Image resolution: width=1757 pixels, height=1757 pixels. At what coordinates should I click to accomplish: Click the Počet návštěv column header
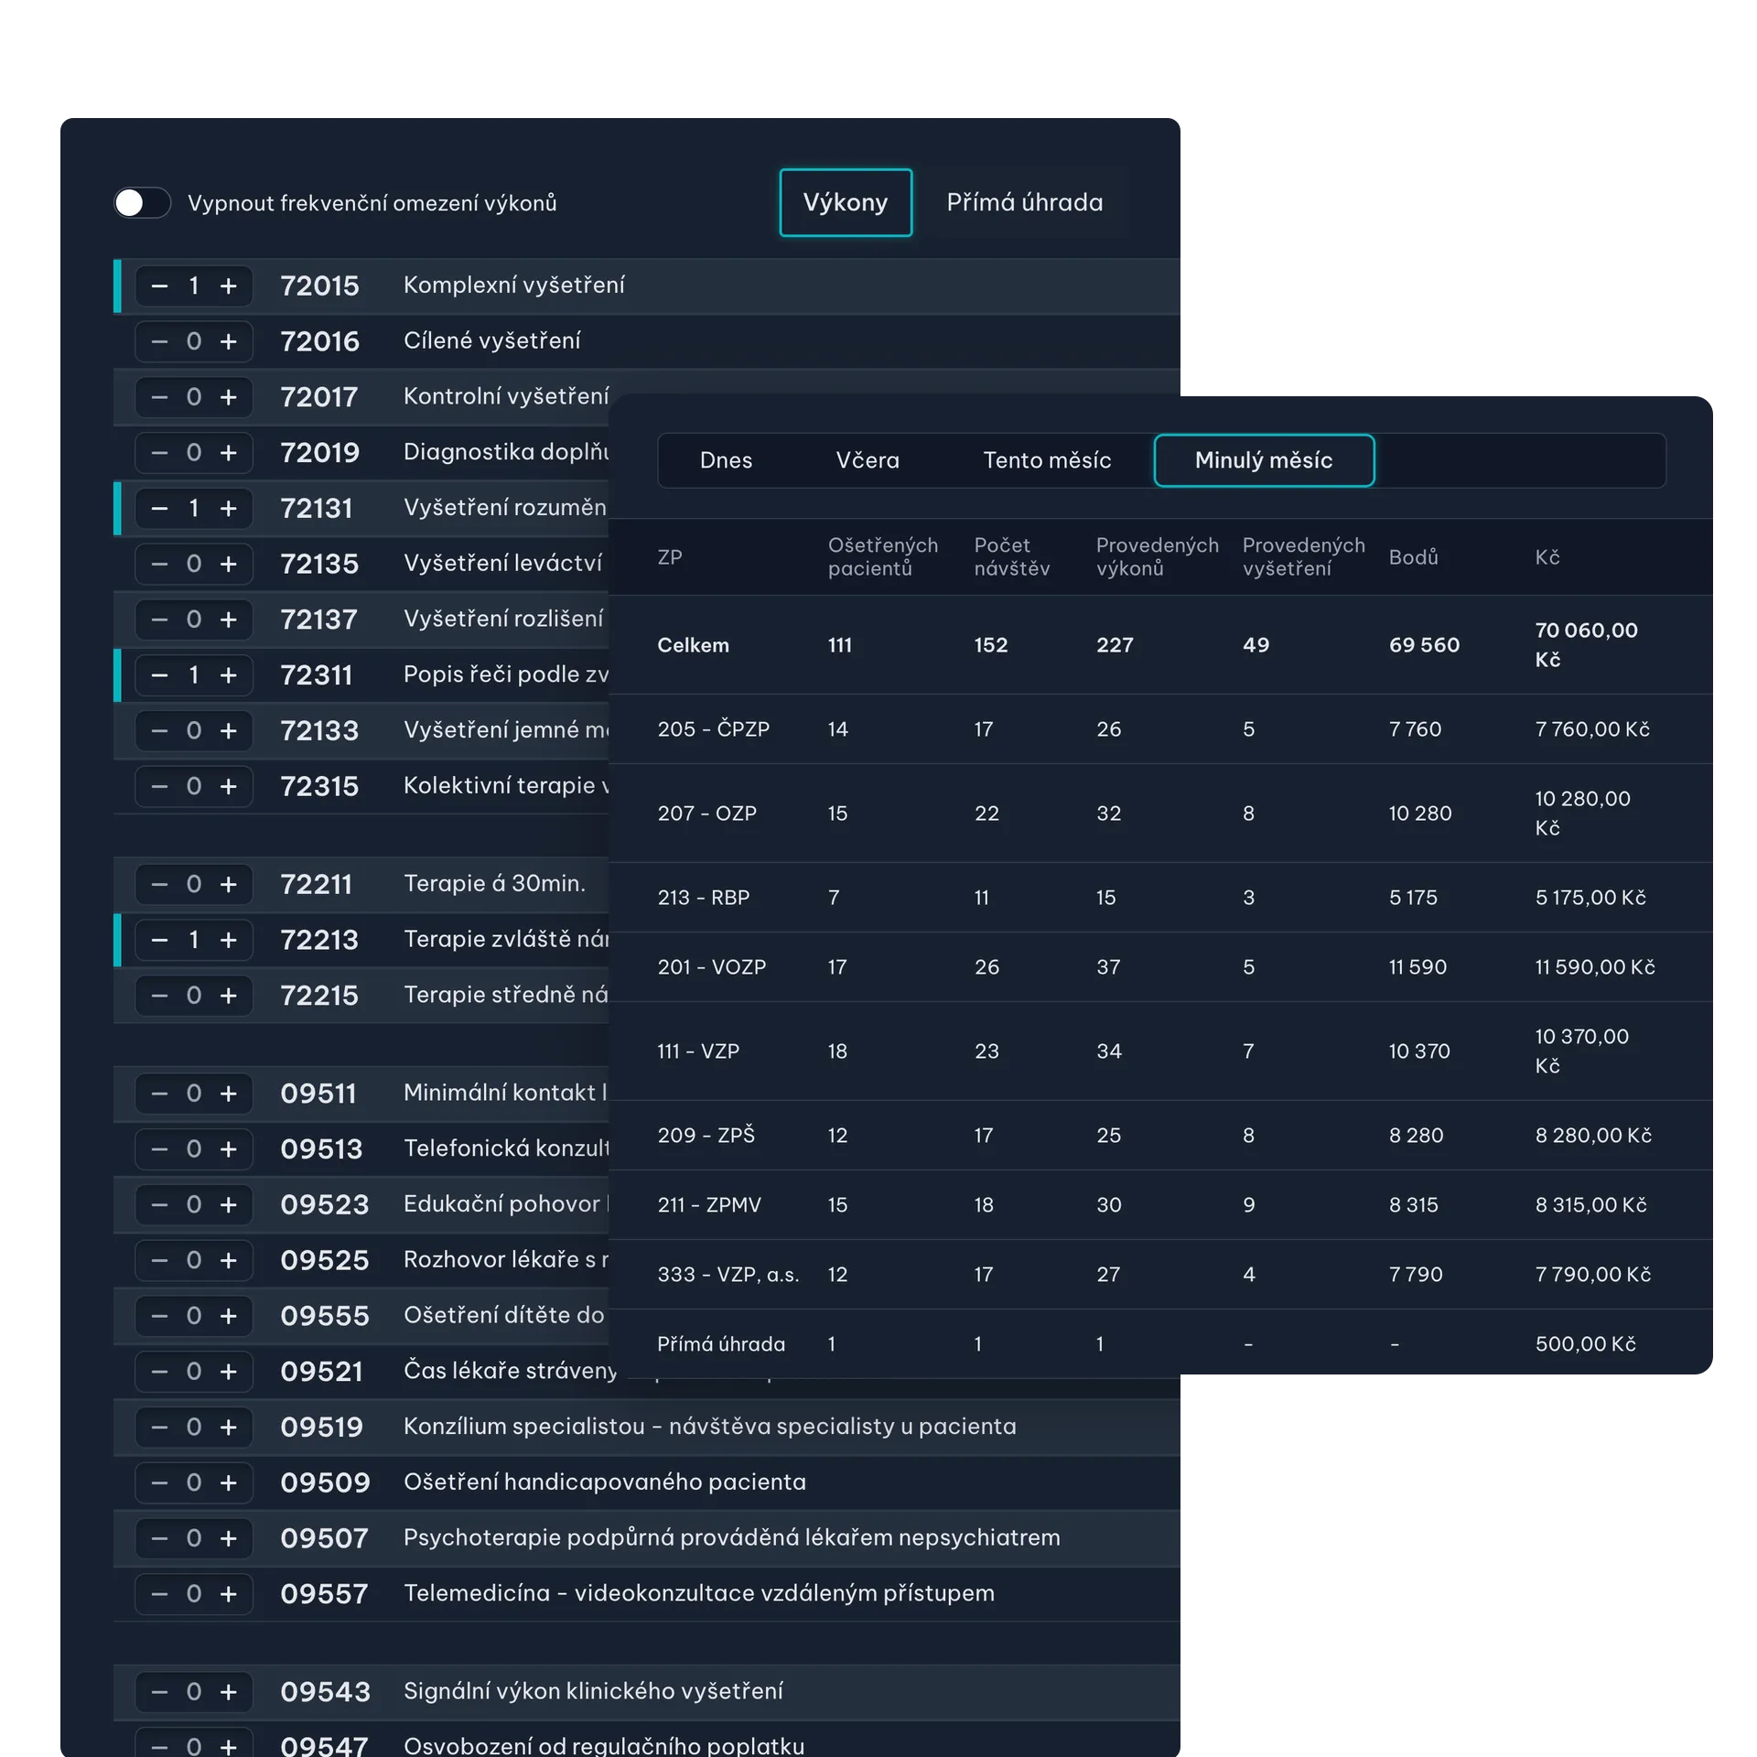tap(1011, 556)
